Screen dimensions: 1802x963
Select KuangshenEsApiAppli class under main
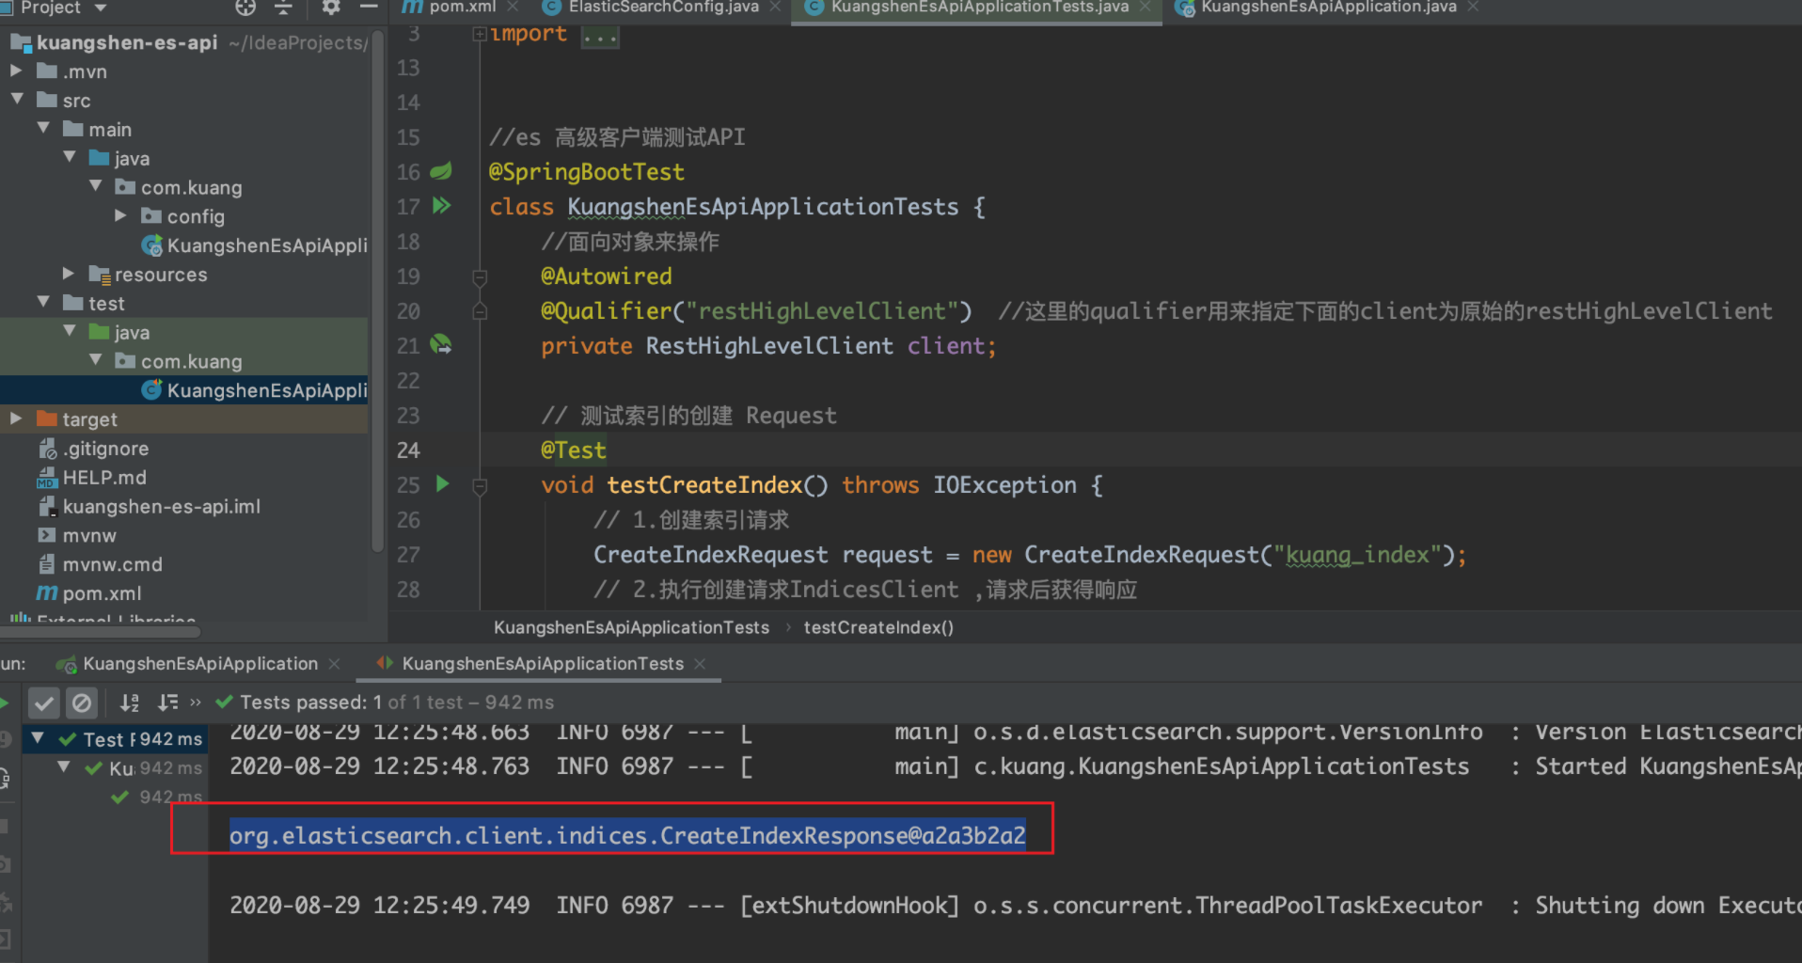(x=267, y=245)
